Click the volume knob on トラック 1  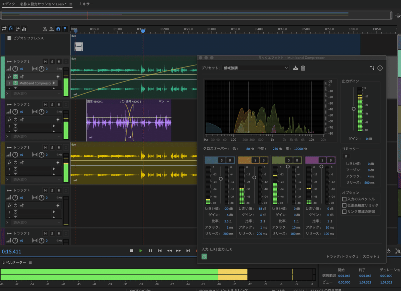(x=15, y=69)
